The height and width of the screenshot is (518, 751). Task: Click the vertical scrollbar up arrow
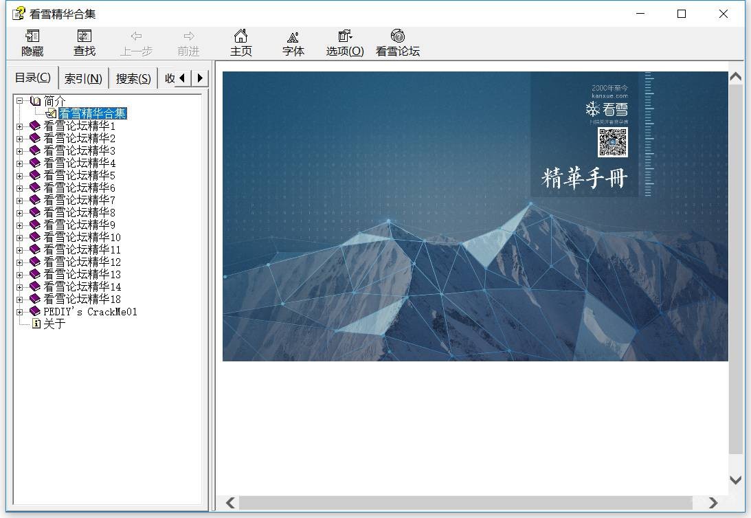click(x=735, y=76)
